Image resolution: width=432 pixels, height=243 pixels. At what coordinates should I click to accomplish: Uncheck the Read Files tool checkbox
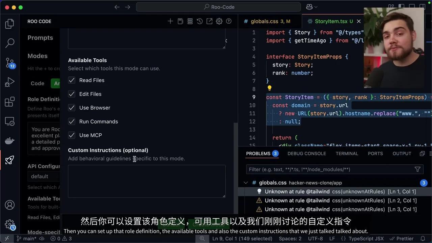pyautogui.click(x=72, y=80)
